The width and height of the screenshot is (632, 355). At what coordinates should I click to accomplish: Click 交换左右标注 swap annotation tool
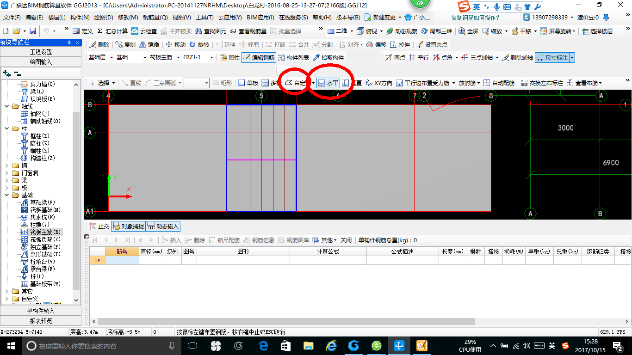coord(542,83)
